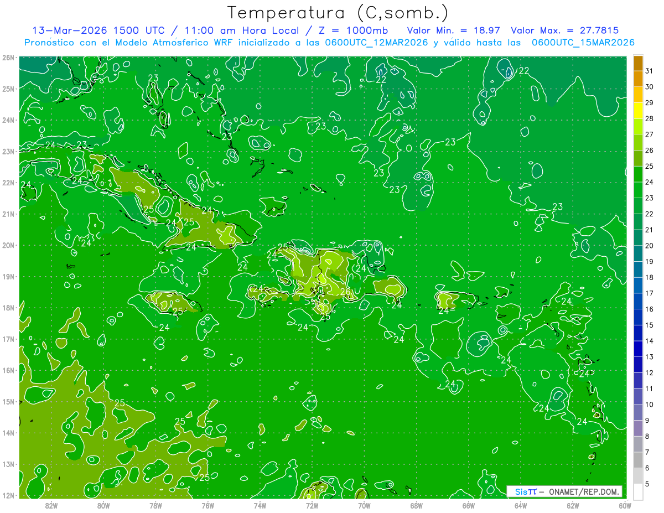Click the '0600UTC_15MAR2026' valid-until time
Screen dimensions: 664x513
point(583,43)
